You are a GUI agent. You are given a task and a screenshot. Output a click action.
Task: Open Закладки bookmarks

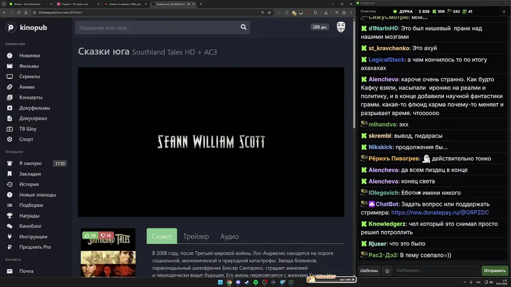pyautogui.click(x=30, y=174)
